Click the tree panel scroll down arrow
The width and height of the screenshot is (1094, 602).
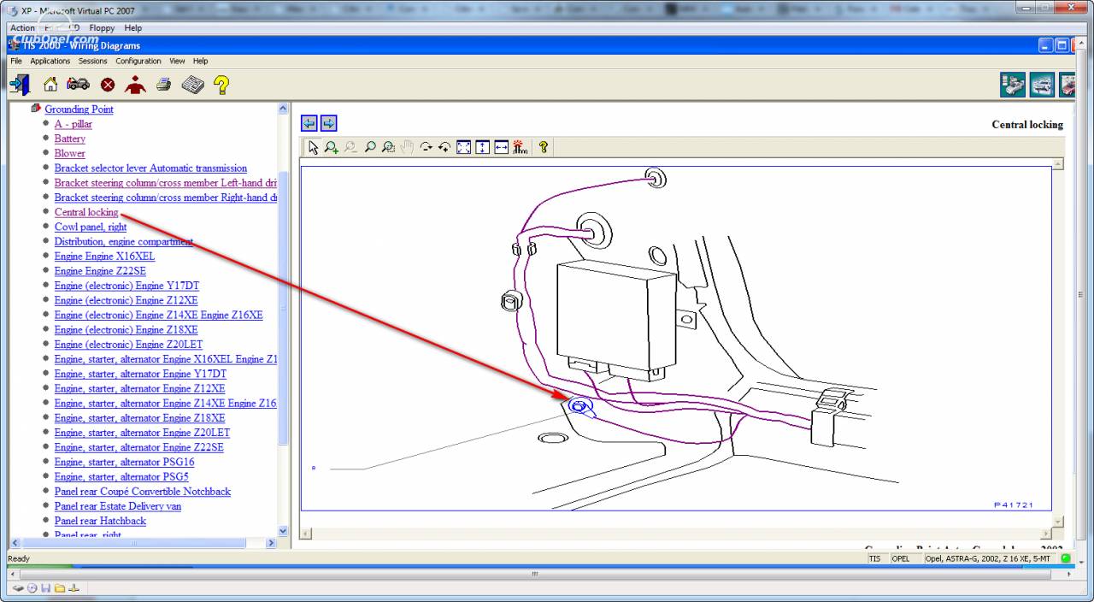[284, 530]
